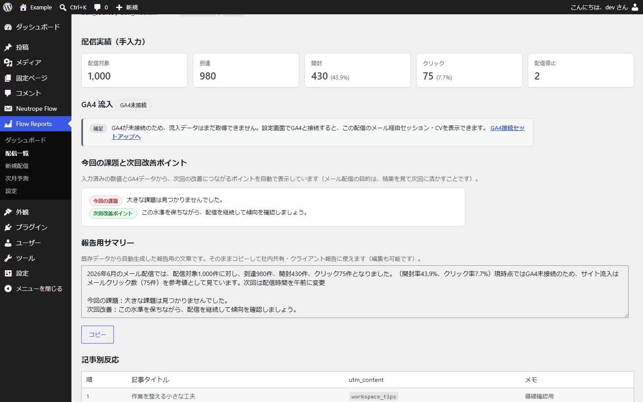Click the 記事別反応 heading

(x=100, y=360)
